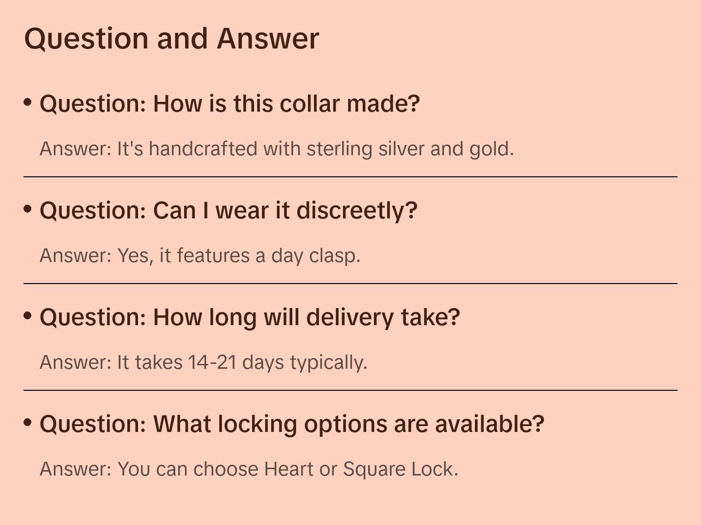Click the divider line below the sterling silver answer
This screenshot has width=701, height=525.
click(x=350, y=177)
